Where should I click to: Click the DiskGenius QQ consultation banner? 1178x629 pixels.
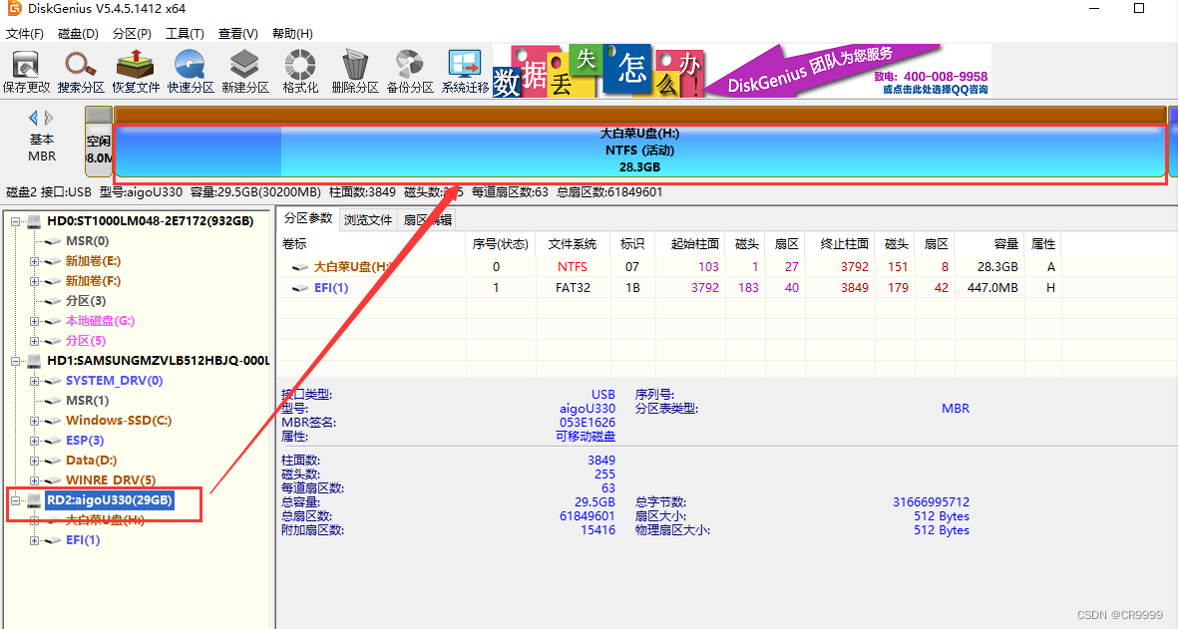pyautogui.click(x=849, y=72)
